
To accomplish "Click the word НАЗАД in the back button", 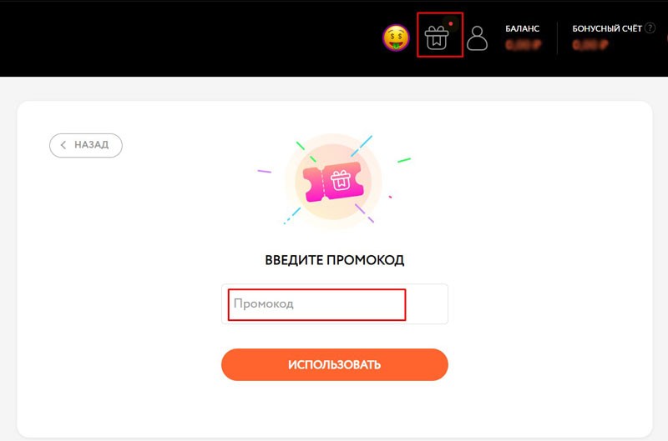I will 92,145.
